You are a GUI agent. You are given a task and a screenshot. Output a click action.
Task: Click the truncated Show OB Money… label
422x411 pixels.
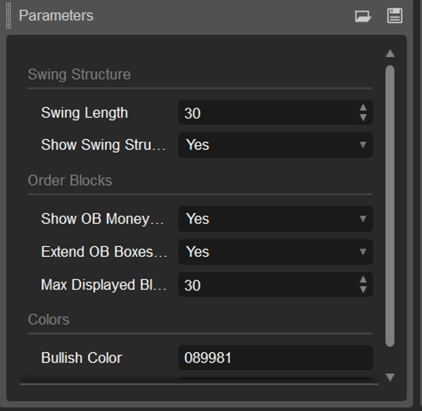[102, 219]
